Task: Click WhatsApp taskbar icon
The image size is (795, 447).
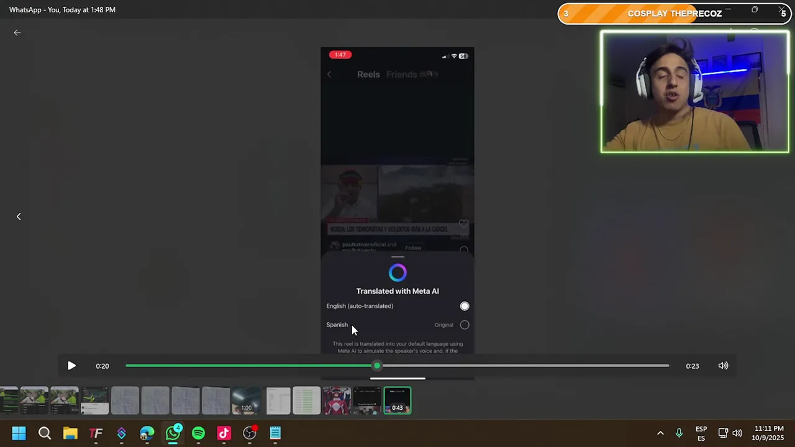Action: pos(173,433)
